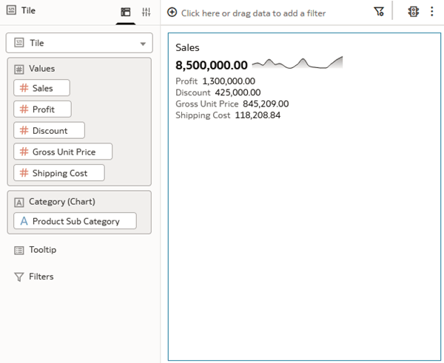This screenshot has height=363, width=444.
Task: Click the filter bar placeholder text
Action: pyautogui.click(x=253, y=13)
